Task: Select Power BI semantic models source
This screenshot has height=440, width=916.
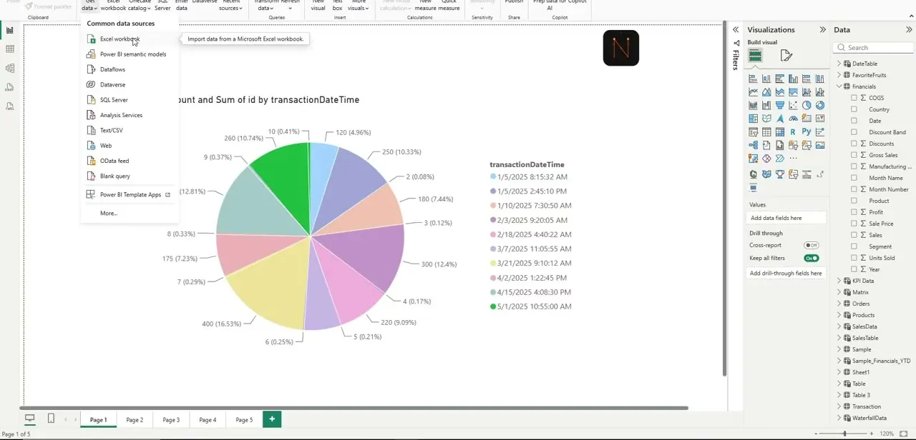Action: point(130,54)
